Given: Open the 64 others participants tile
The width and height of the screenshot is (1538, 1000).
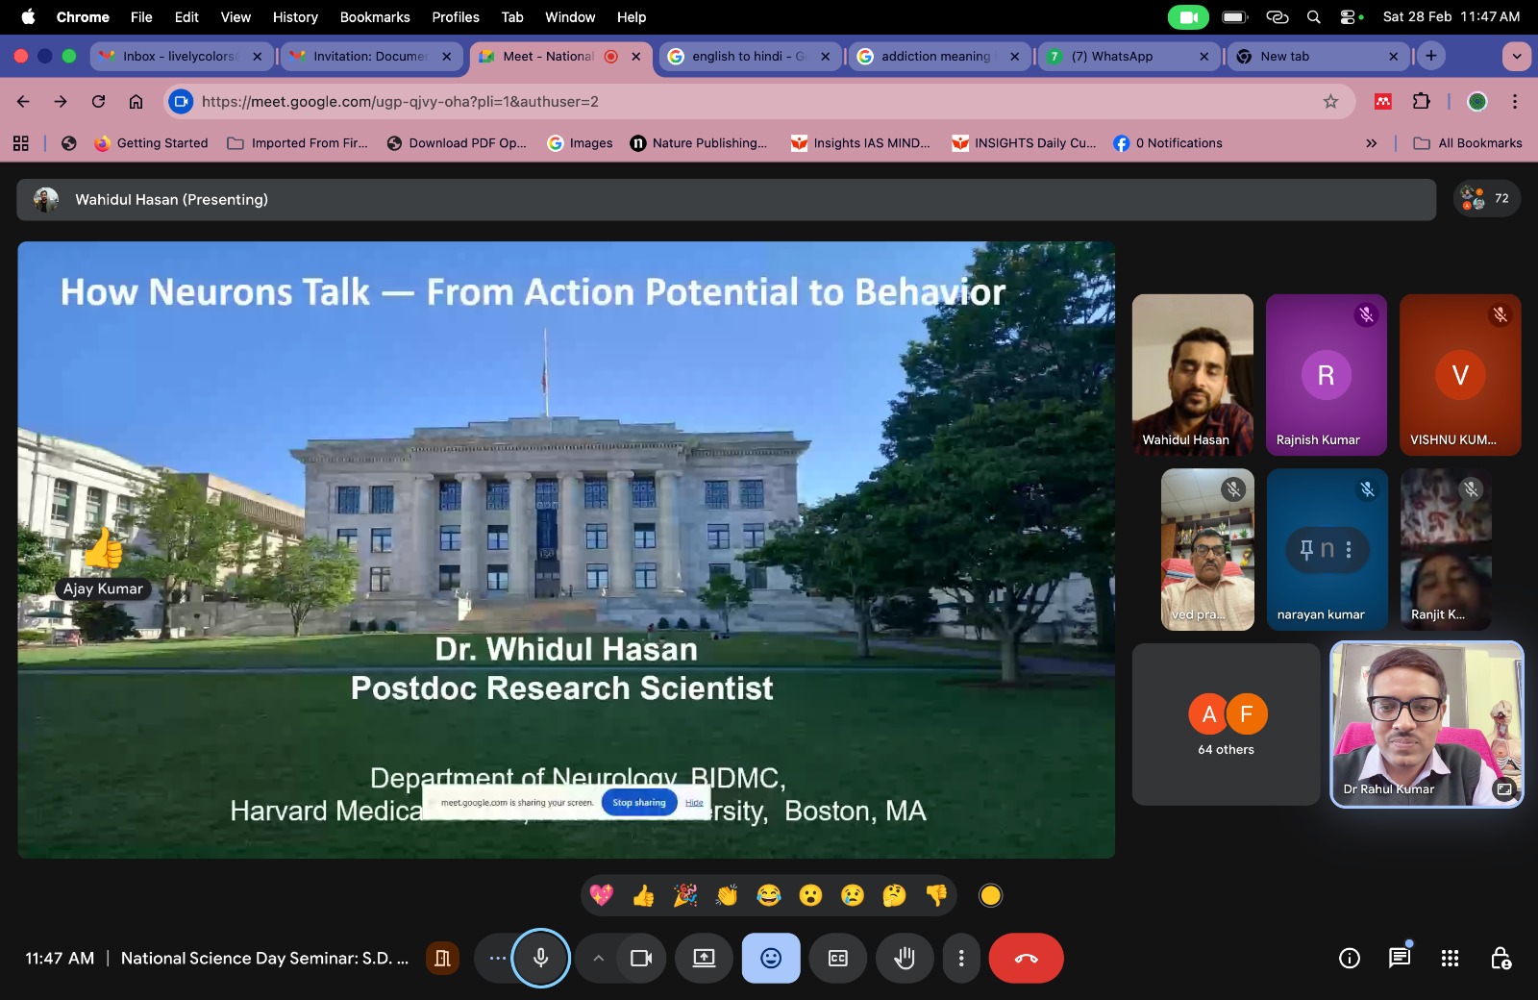Looking at the screenshot, I should 1226,725.
